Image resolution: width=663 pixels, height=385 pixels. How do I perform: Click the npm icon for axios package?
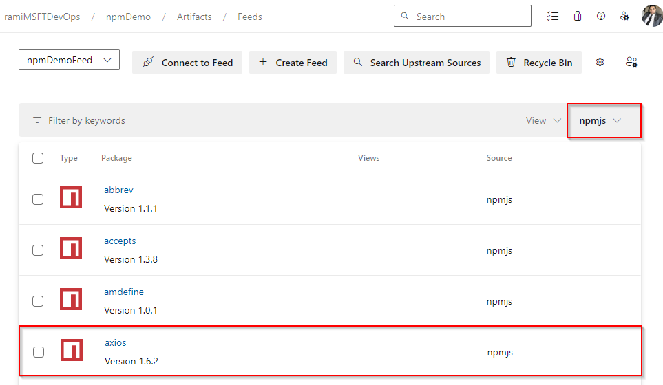point(71,350)
